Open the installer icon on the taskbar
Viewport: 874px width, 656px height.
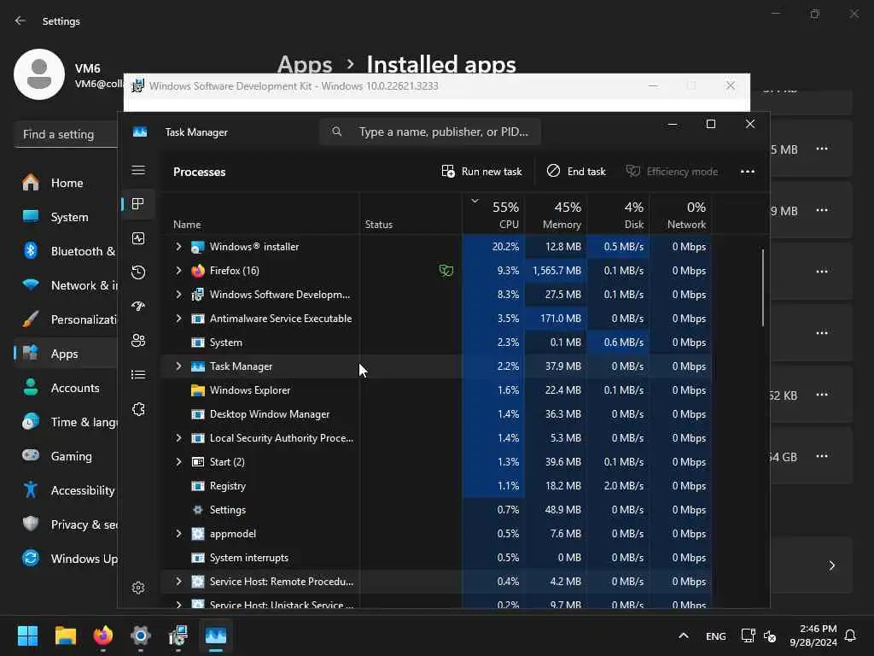[x=178, y=635]
